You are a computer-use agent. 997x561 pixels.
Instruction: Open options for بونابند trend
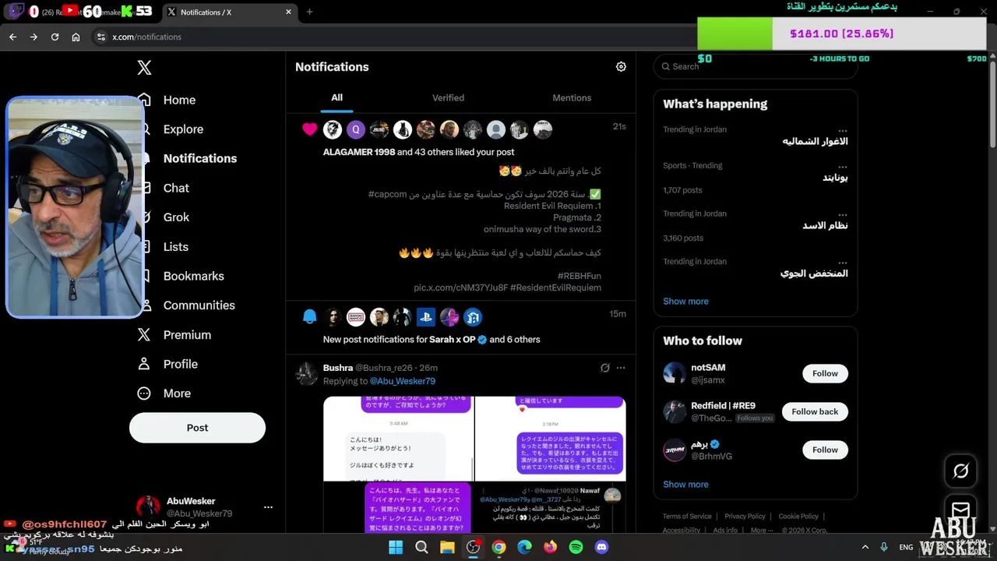coord(843,166)
